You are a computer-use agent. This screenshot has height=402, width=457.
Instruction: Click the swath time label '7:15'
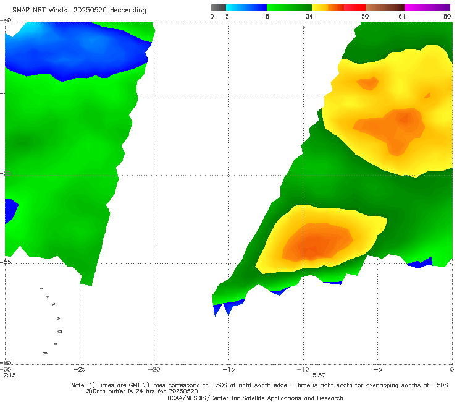click(10, 375)
